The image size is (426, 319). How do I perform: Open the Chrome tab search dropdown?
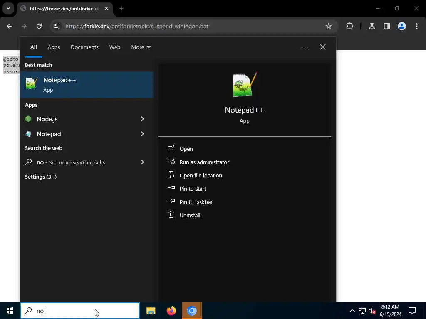[x=8, y=8]
